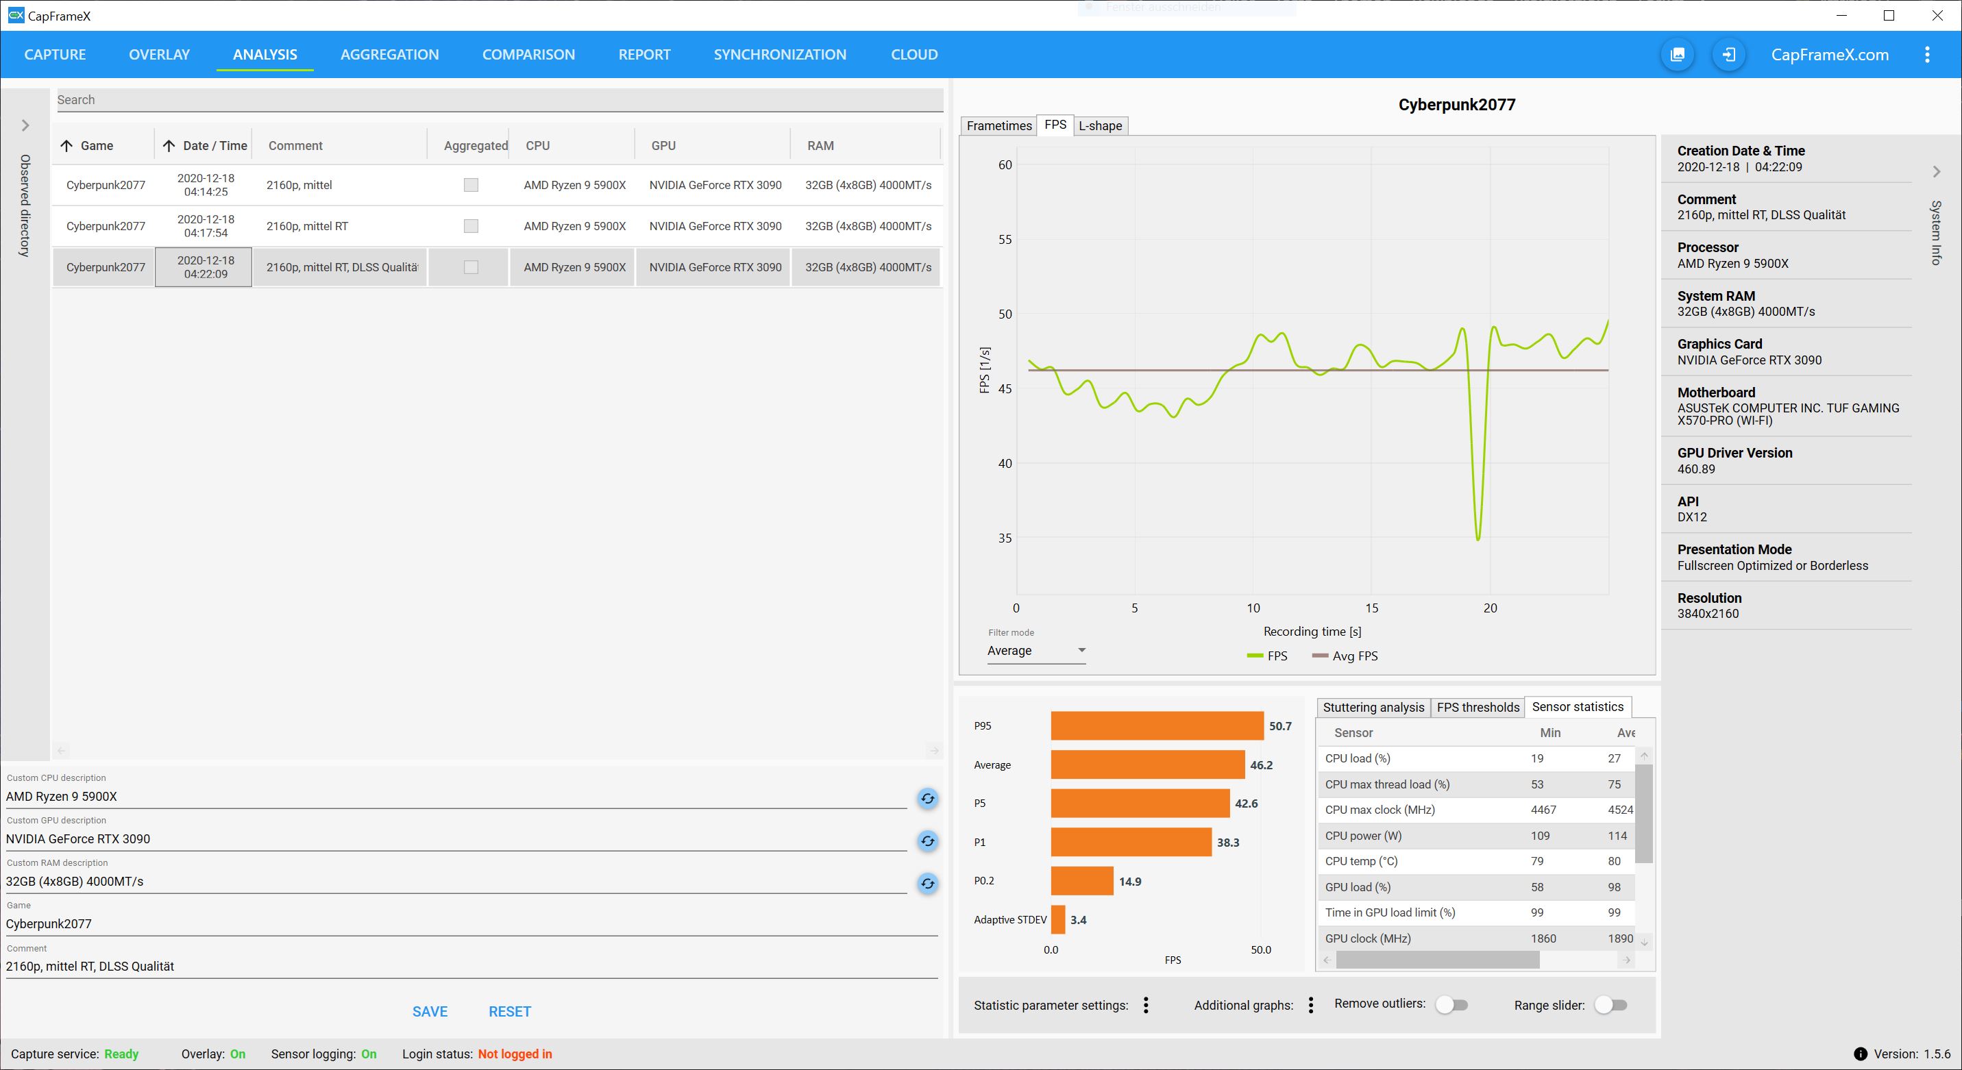
Task: Click the sensor table vertical scrollbar thumb
Action: point(1643,813)
